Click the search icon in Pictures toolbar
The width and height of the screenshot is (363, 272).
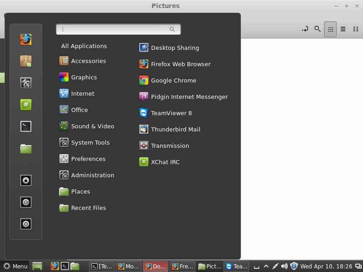coord(318,29)
